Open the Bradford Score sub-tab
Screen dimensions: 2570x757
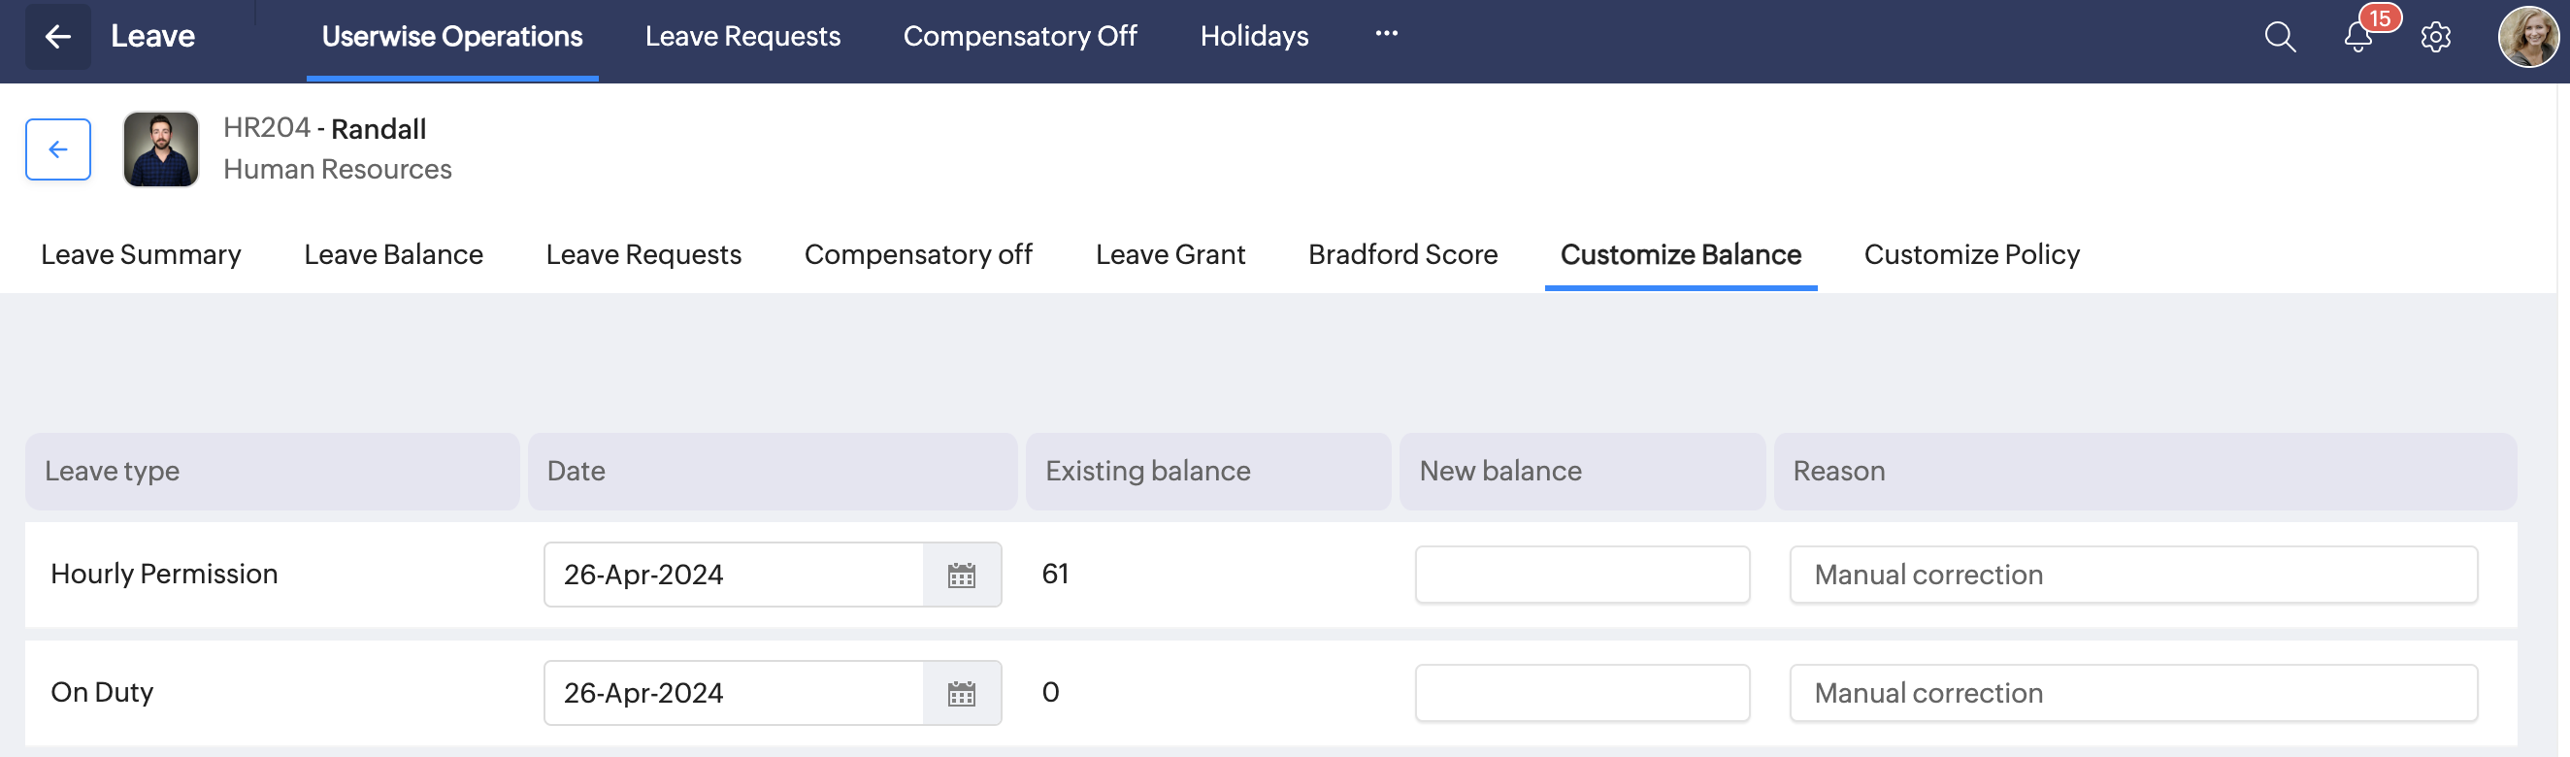pyautogui.click(x=1402, y=255)
